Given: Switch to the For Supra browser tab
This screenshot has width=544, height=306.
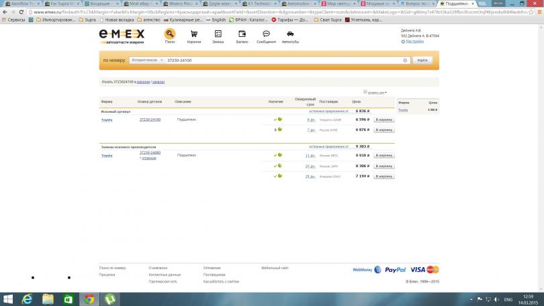Looking at the screenshot, I should (x=62, y=3).
